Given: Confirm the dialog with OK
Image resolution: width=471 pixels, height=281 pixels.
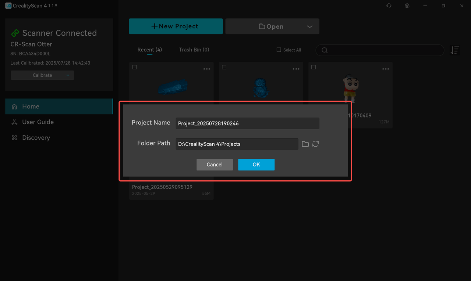Looking at the screenshot, I should click(256, 165).
